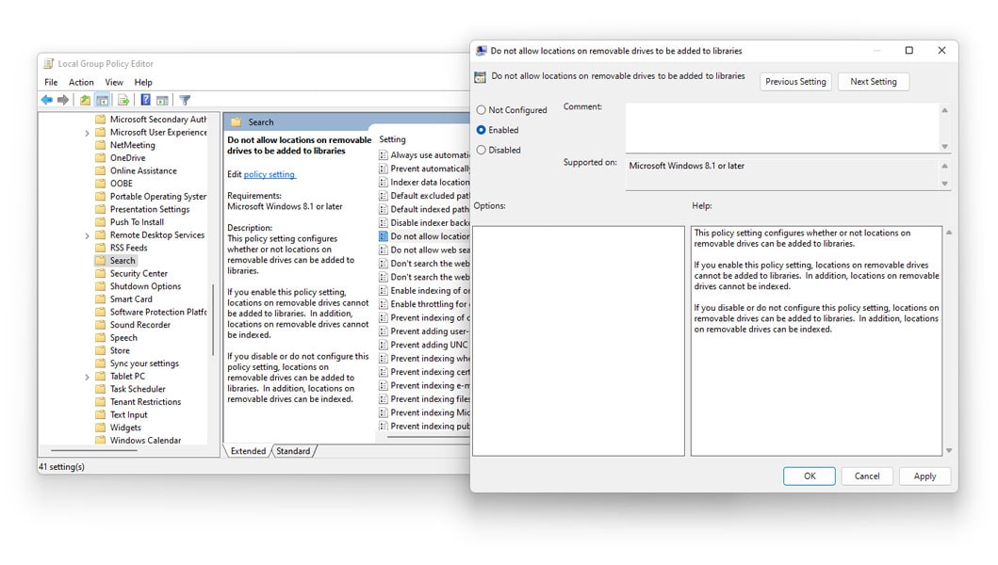Click the Back navigation arrow in the toolbar
The width and height of the screenshot is (998, 565).
pos(46,100)
